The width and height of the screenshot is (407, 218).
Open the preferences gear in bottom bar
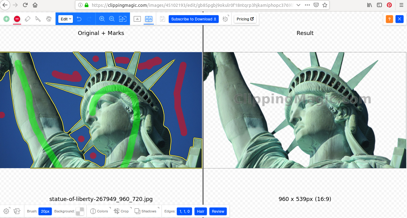7,211
